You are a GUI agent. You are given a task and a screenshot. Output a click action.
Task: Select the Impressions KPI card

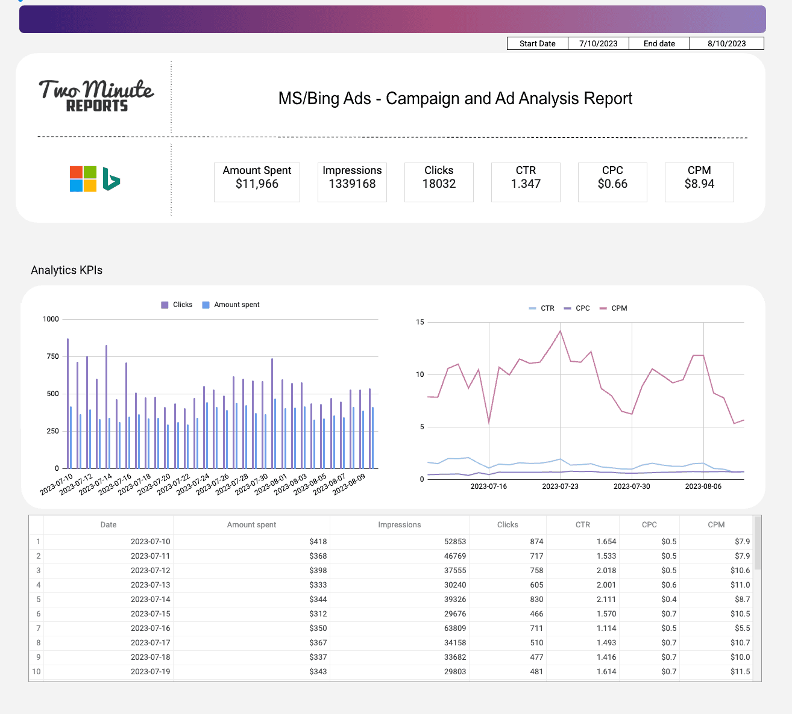tap(352, 182)
